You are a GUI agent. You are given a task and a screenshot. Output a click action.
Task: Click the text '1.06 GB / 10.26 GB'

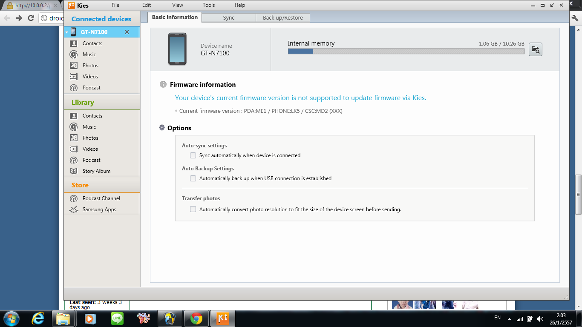[x=501, y=44]
